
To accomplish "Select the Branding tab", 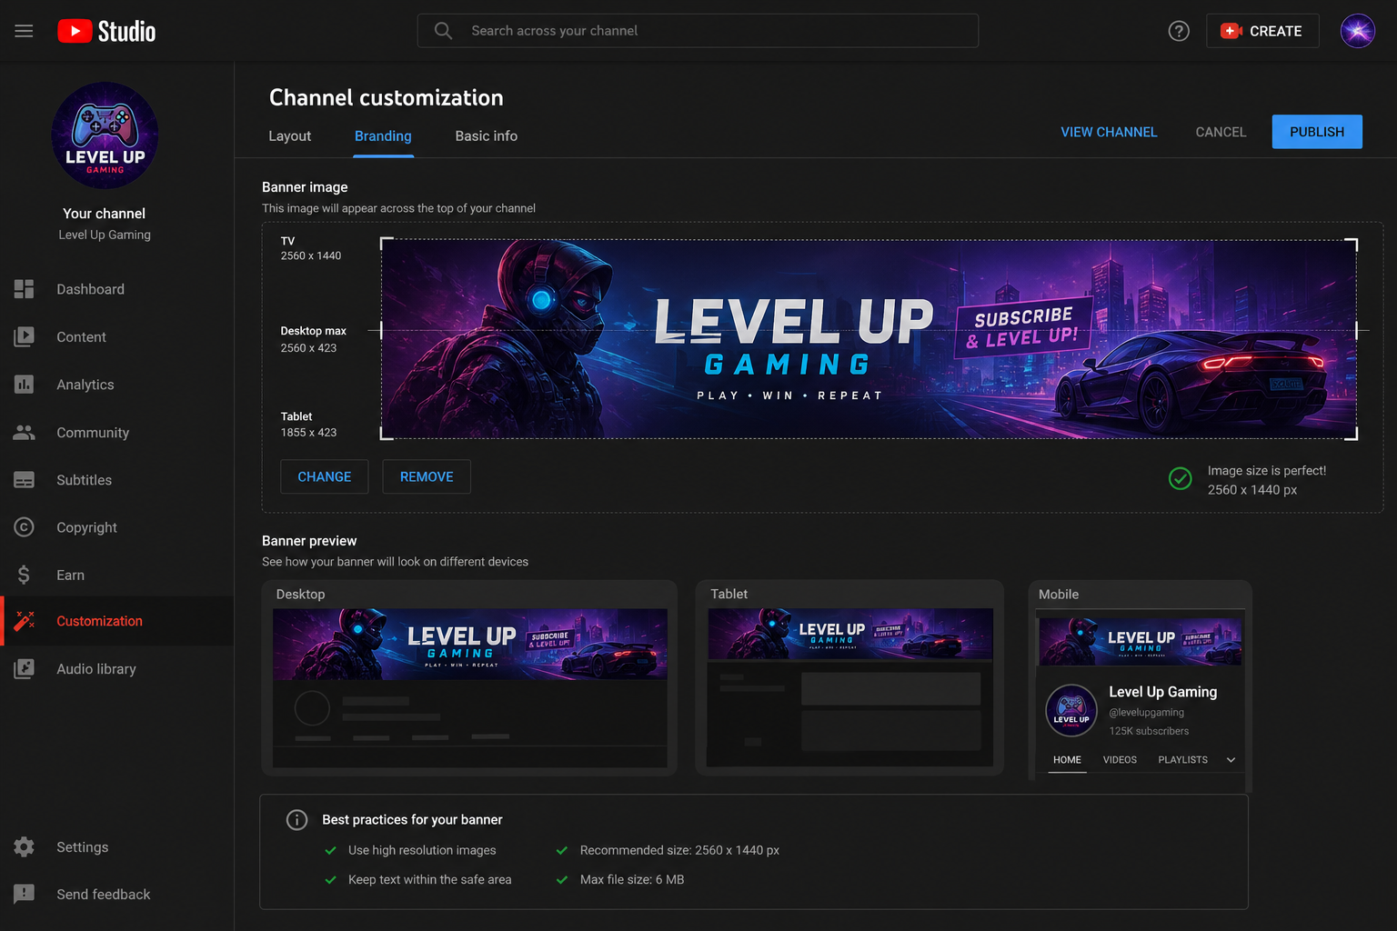I will pos(383,135).
